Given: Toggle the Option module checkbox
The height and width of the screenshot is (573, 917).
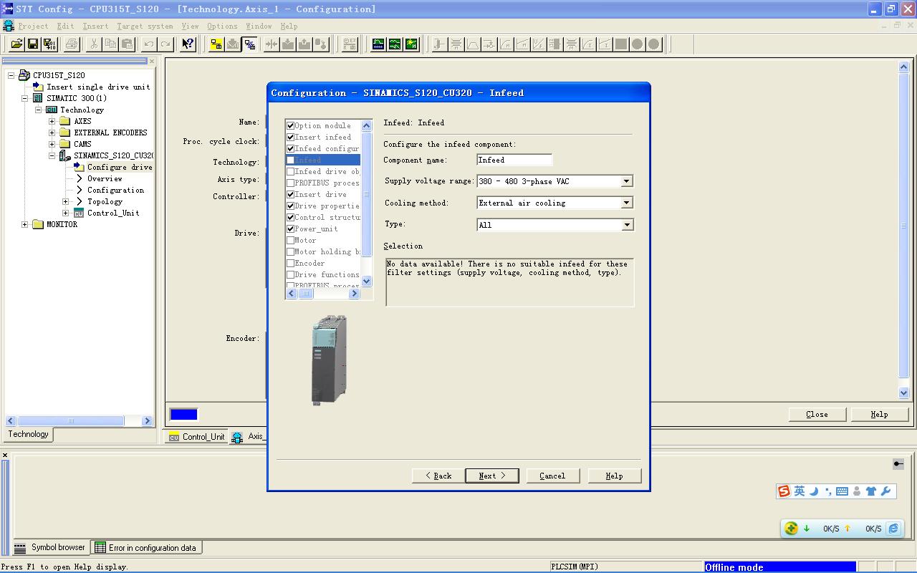Looking at the screenshot, I should point(290,125).
